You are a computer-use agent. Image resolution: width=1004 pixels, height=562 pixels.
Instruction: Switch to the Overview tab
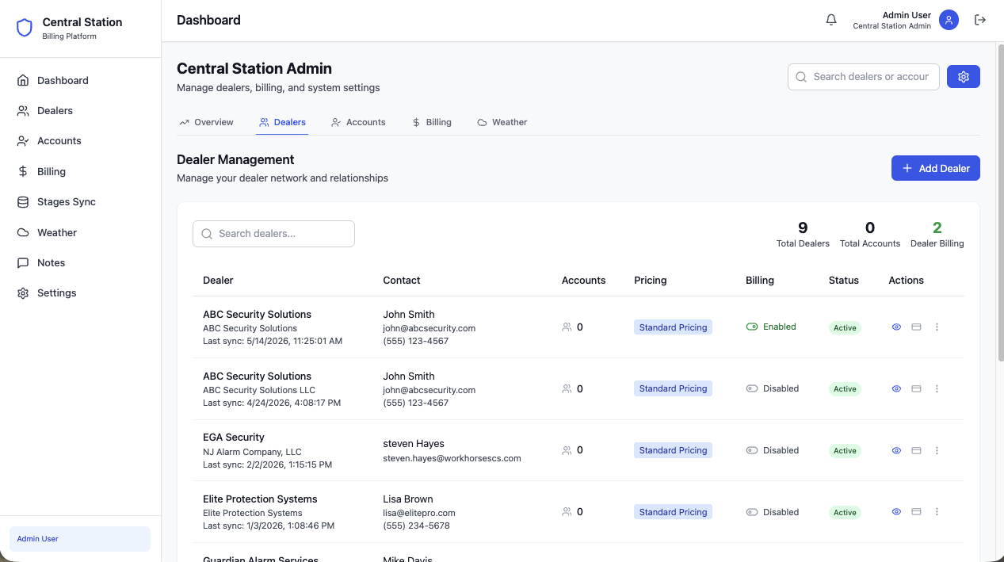point(207,122)
